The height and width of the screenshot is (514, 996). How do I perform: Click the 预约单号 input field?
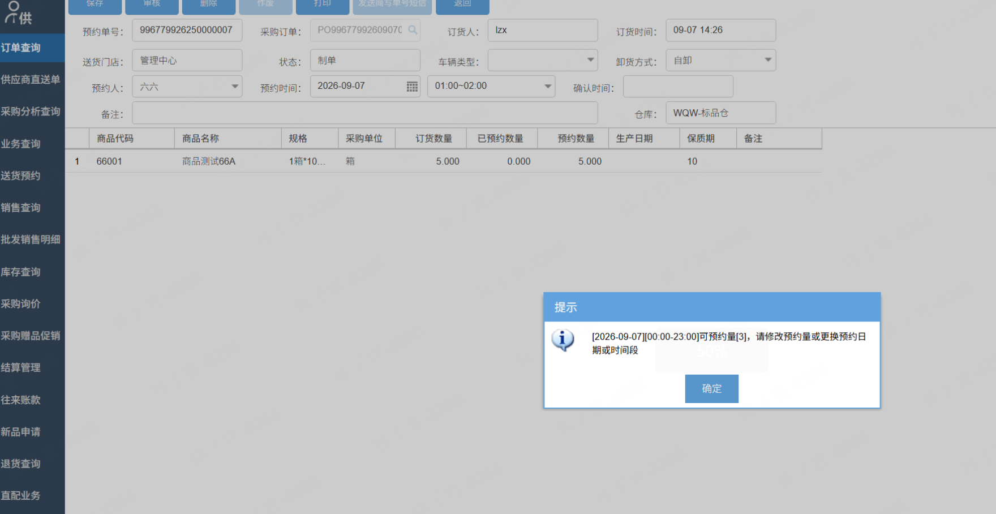click(x=187, y=31)
